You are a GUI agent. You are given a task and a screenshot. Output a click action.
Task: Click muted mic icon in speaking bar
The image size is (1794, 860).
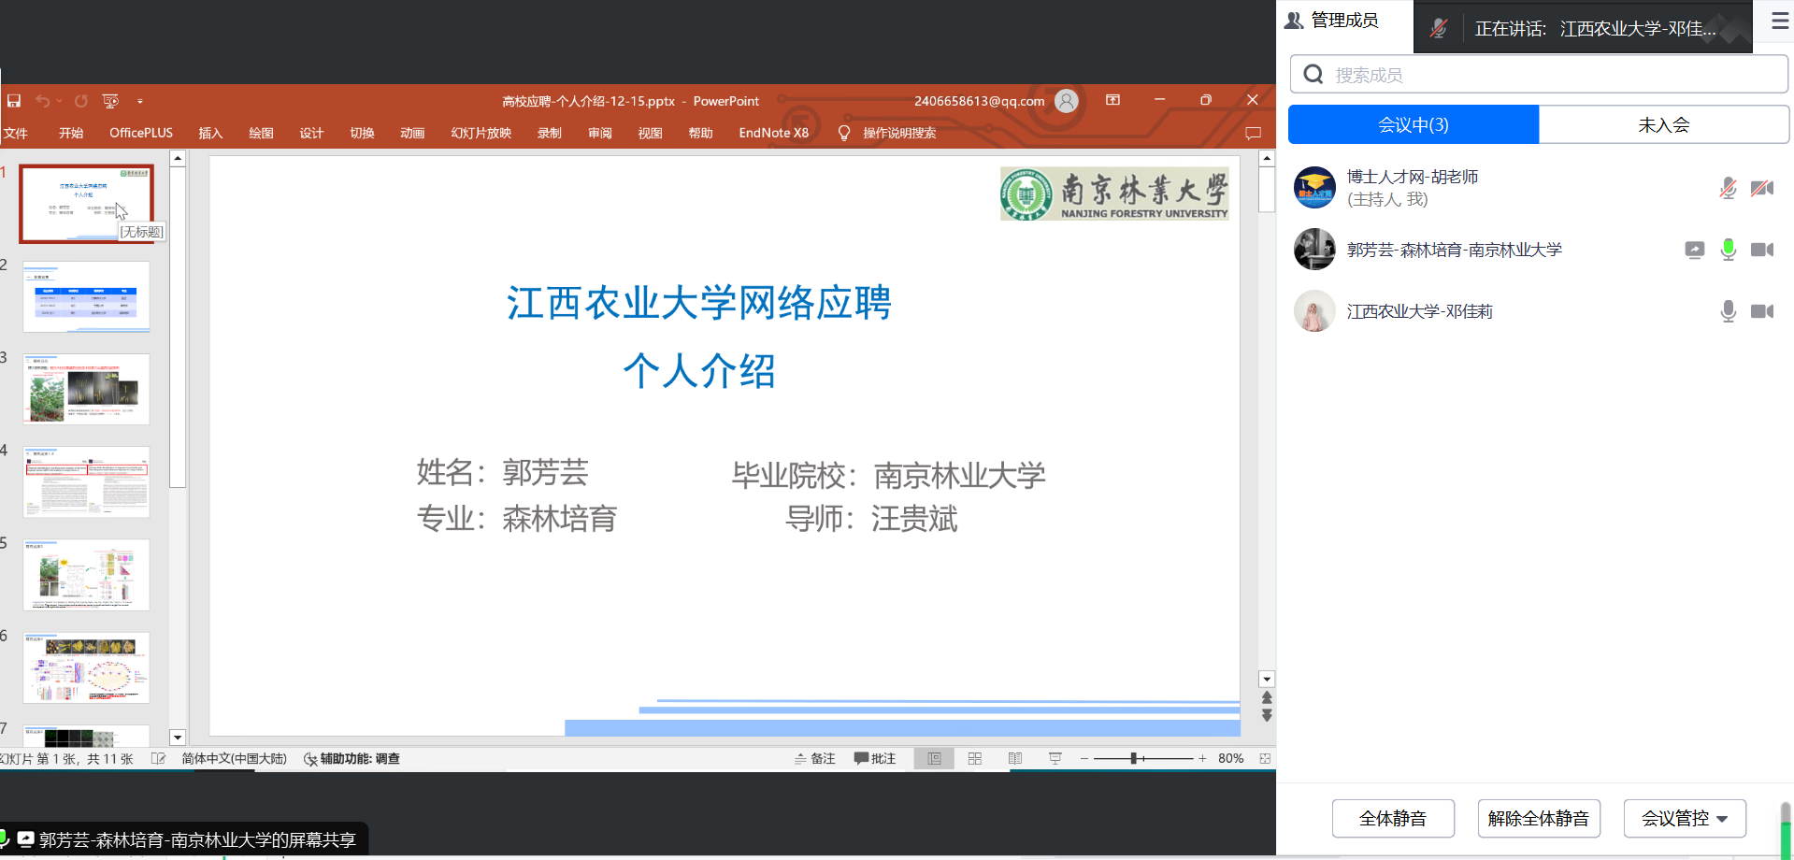click(x=1439, y=29)
